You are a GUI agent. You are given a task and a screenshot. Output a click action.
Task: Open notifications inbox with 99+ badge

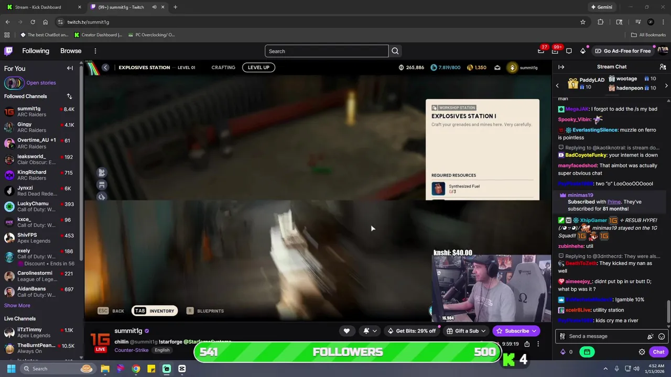pos(555,51)
